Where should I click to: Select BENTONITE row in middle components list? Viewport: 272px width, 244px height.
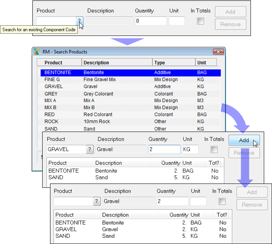click(x=135, y=171)
